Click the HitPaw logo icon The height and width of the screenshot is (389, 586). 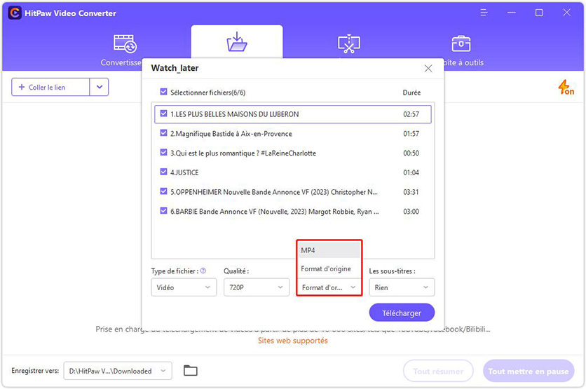[15, 13]
